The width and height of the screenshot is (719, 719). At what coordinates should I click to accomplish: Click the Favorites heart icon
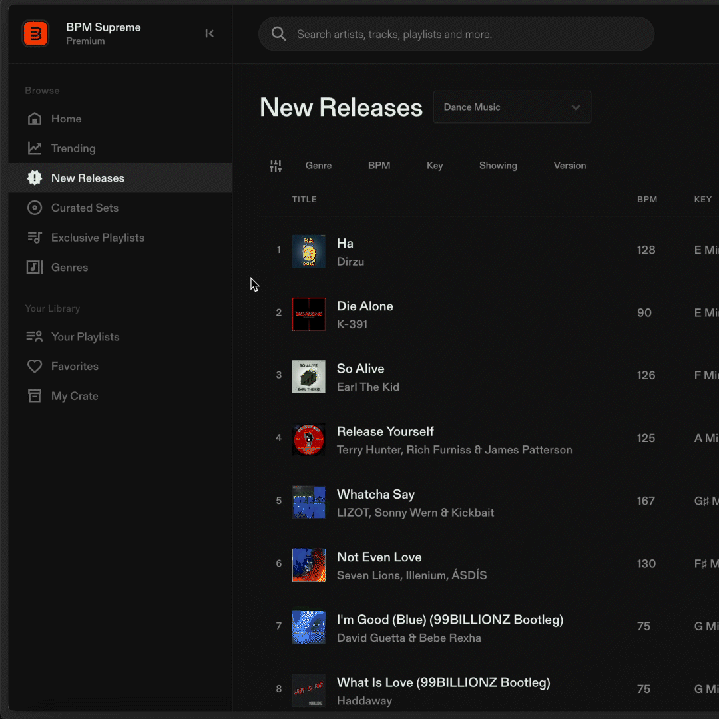(x=35, y=366)
